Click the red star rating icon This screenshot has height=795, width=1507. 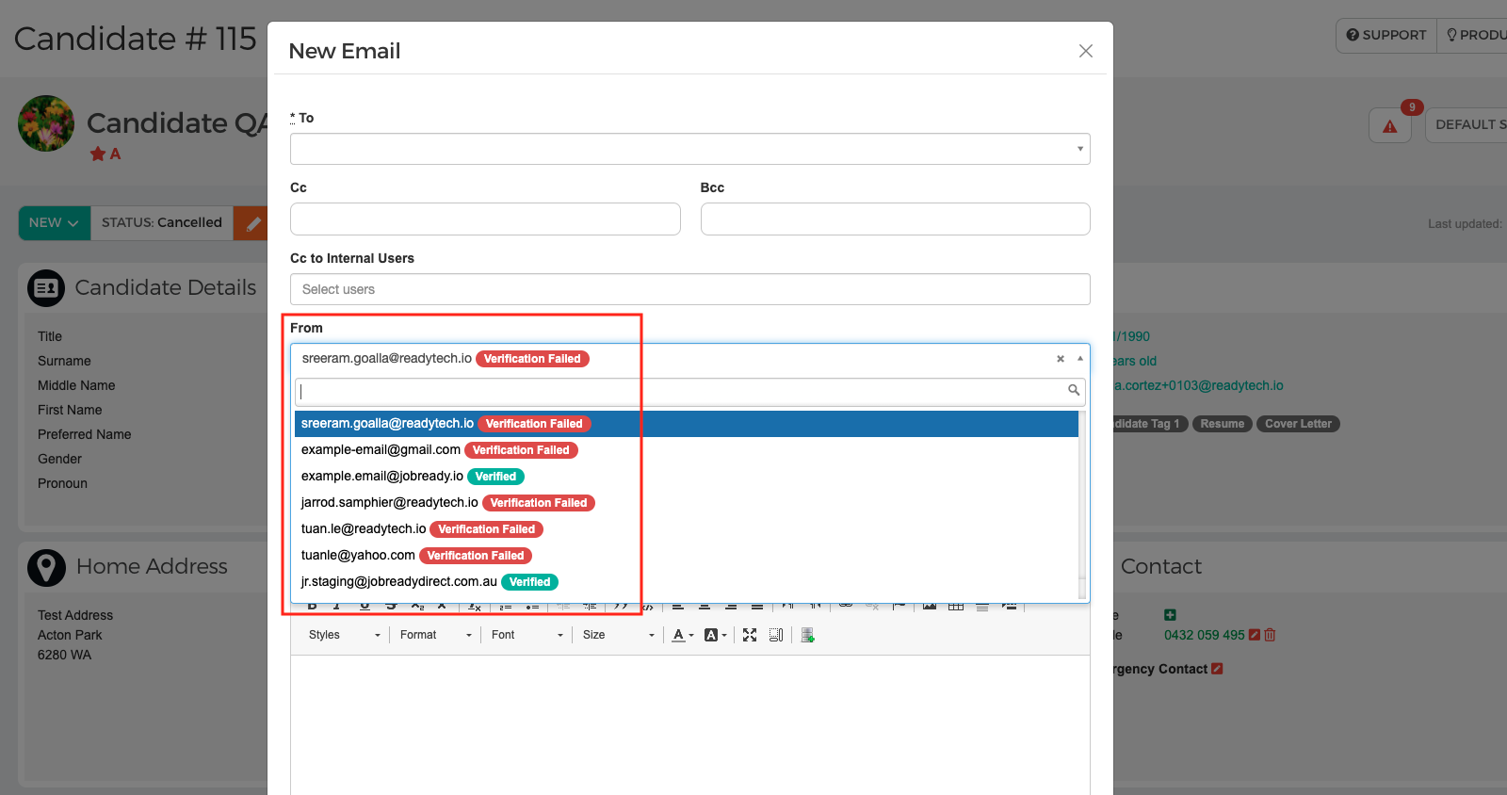tap(98, 154)
